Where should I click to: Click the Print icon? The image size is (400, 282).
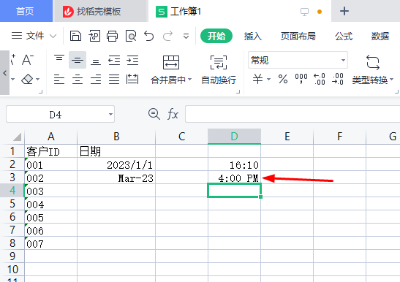112,36
